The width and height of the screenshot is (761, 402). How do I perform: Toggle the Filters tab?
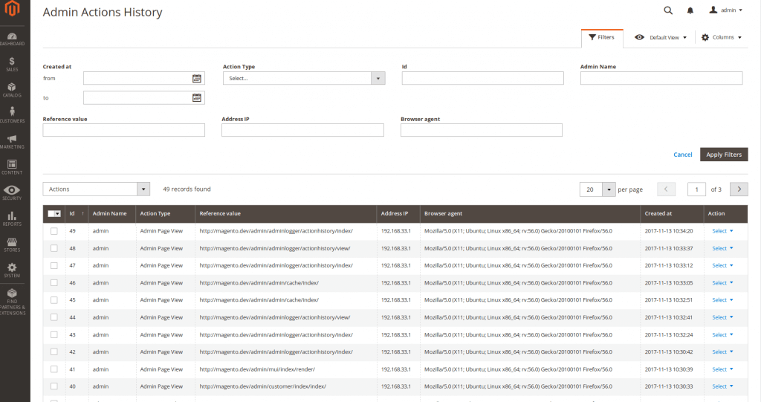click(601, 37)
